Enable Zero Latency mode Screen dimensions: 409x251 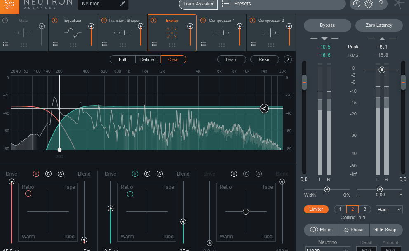coord(379,25)
